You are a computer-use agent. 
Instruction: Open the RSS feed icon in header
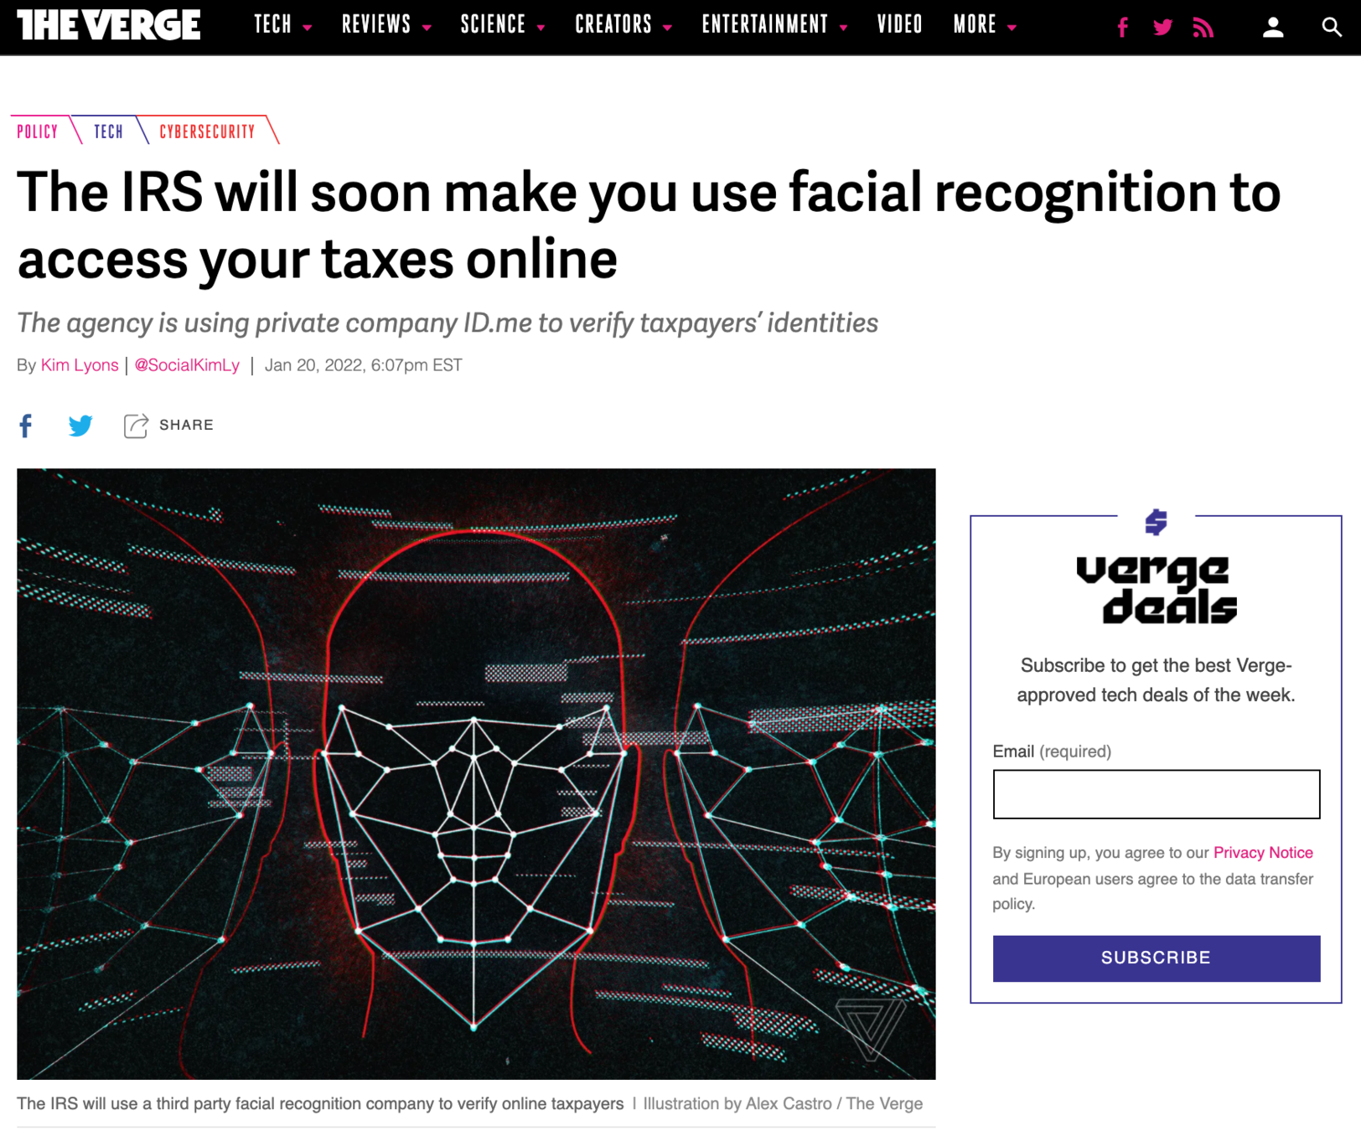1203,28
